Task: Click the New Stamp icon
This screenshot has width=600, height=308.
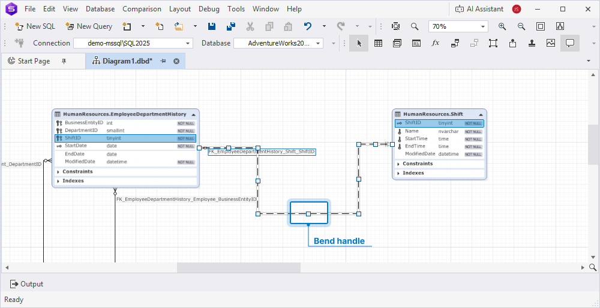Action: (x=532, y=43)
